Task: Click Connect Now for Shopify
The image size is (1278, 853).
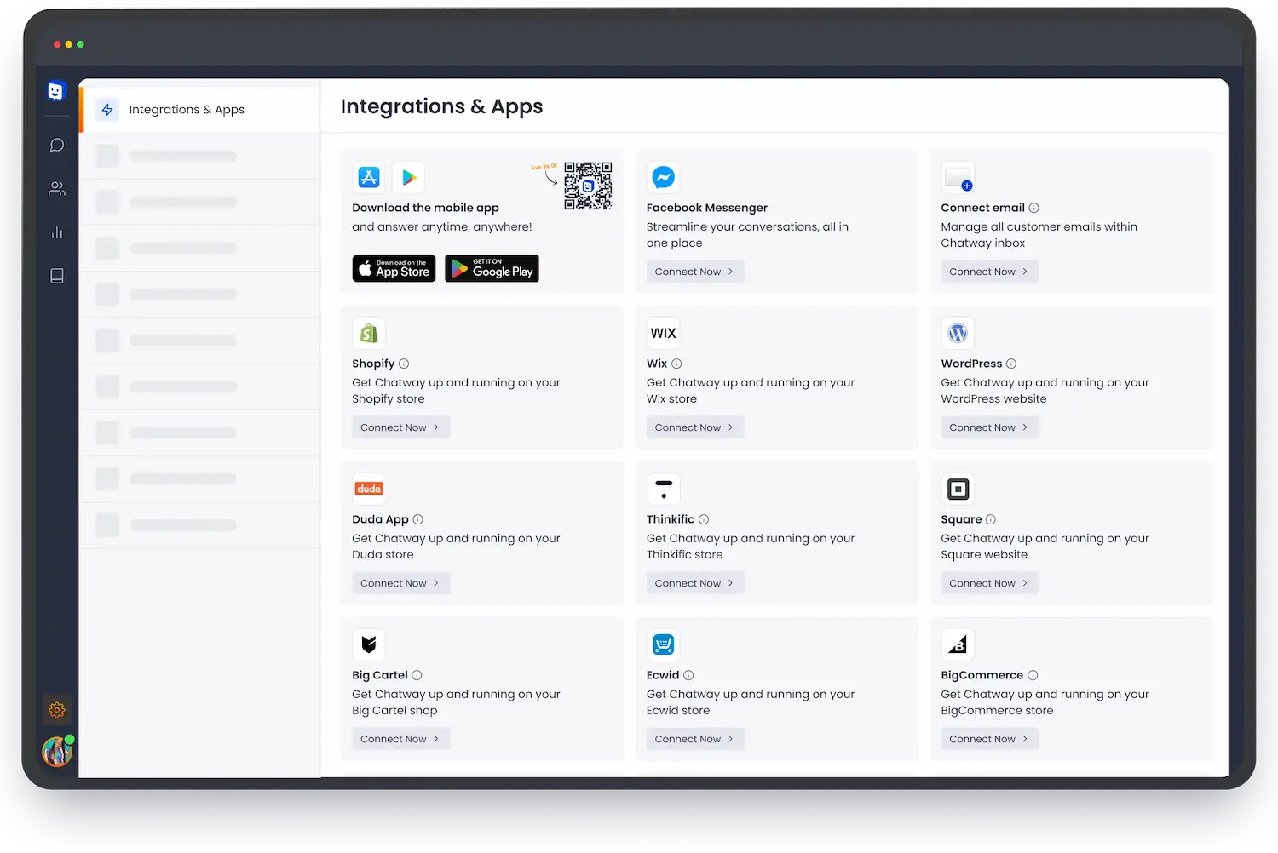Action: click(400, 427)
